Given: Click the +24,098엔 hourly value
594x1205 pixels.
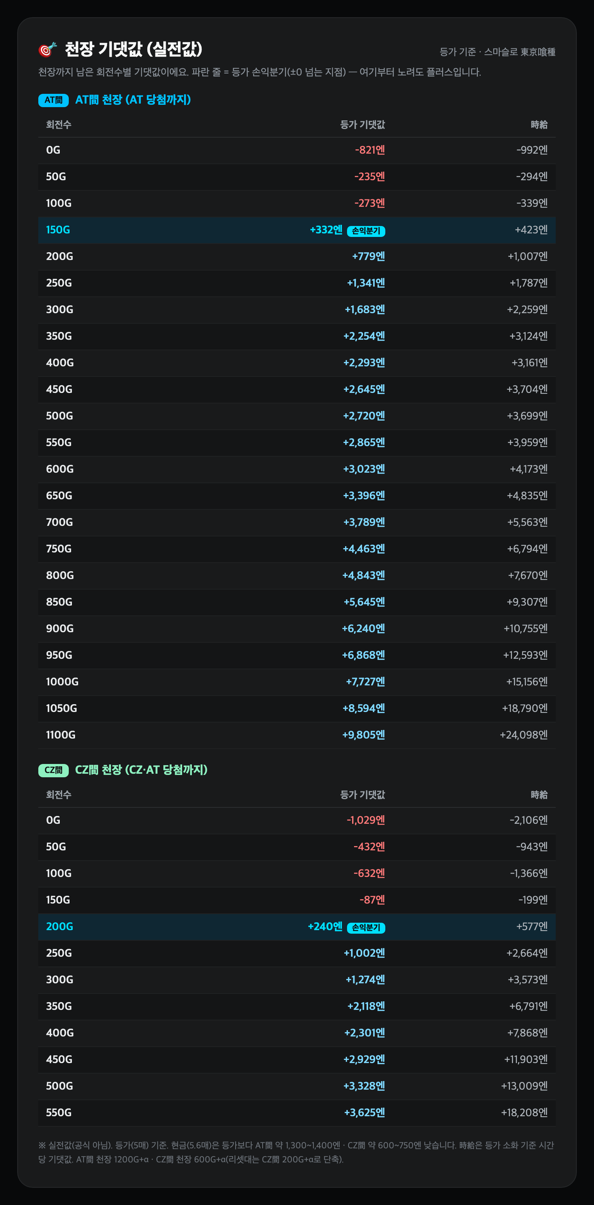Looking at the screenshot, I should coord(523,734).
